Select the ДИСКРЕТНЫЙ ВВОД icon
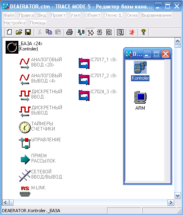Screen dimensions: 183x215 coord(25,95)
